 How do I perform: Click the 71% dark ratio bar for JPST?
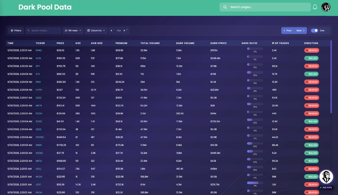(255, 183)
